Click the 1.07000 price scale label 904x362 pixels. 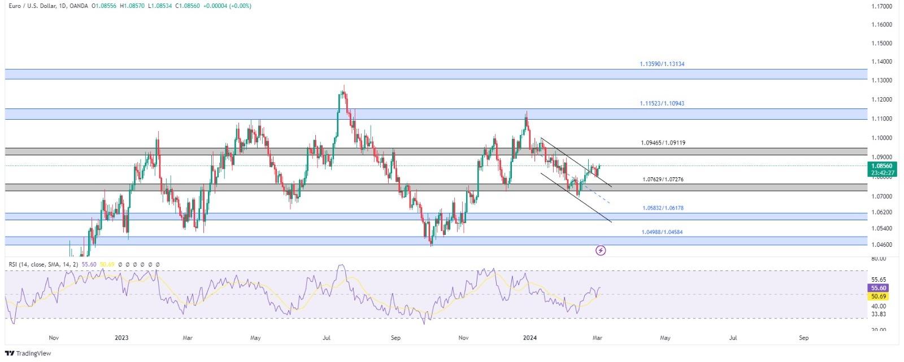coord(882,197)
